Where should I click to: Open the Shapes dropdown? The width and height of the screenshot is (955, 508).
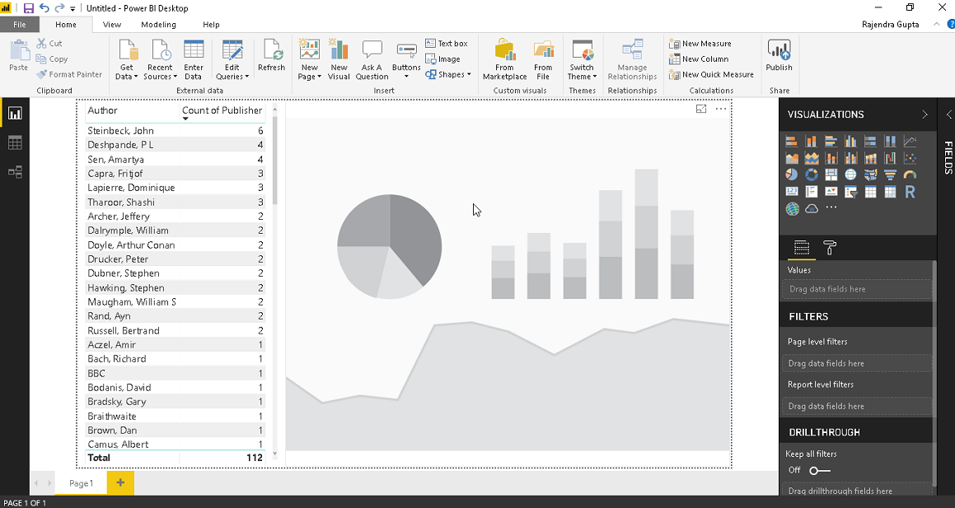(x=449, y=75)
